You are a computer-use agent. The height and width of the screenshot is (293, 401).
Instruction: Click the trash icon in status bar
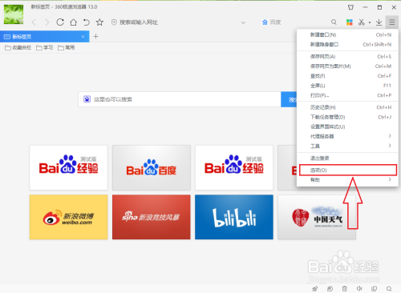345,288
